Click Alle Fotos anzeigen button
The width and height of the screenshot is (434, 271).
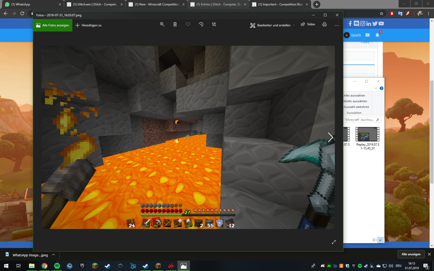coord(53,25)
